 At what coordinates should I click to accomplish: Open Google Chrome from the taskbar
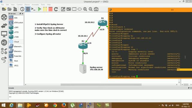click(55, 105)
